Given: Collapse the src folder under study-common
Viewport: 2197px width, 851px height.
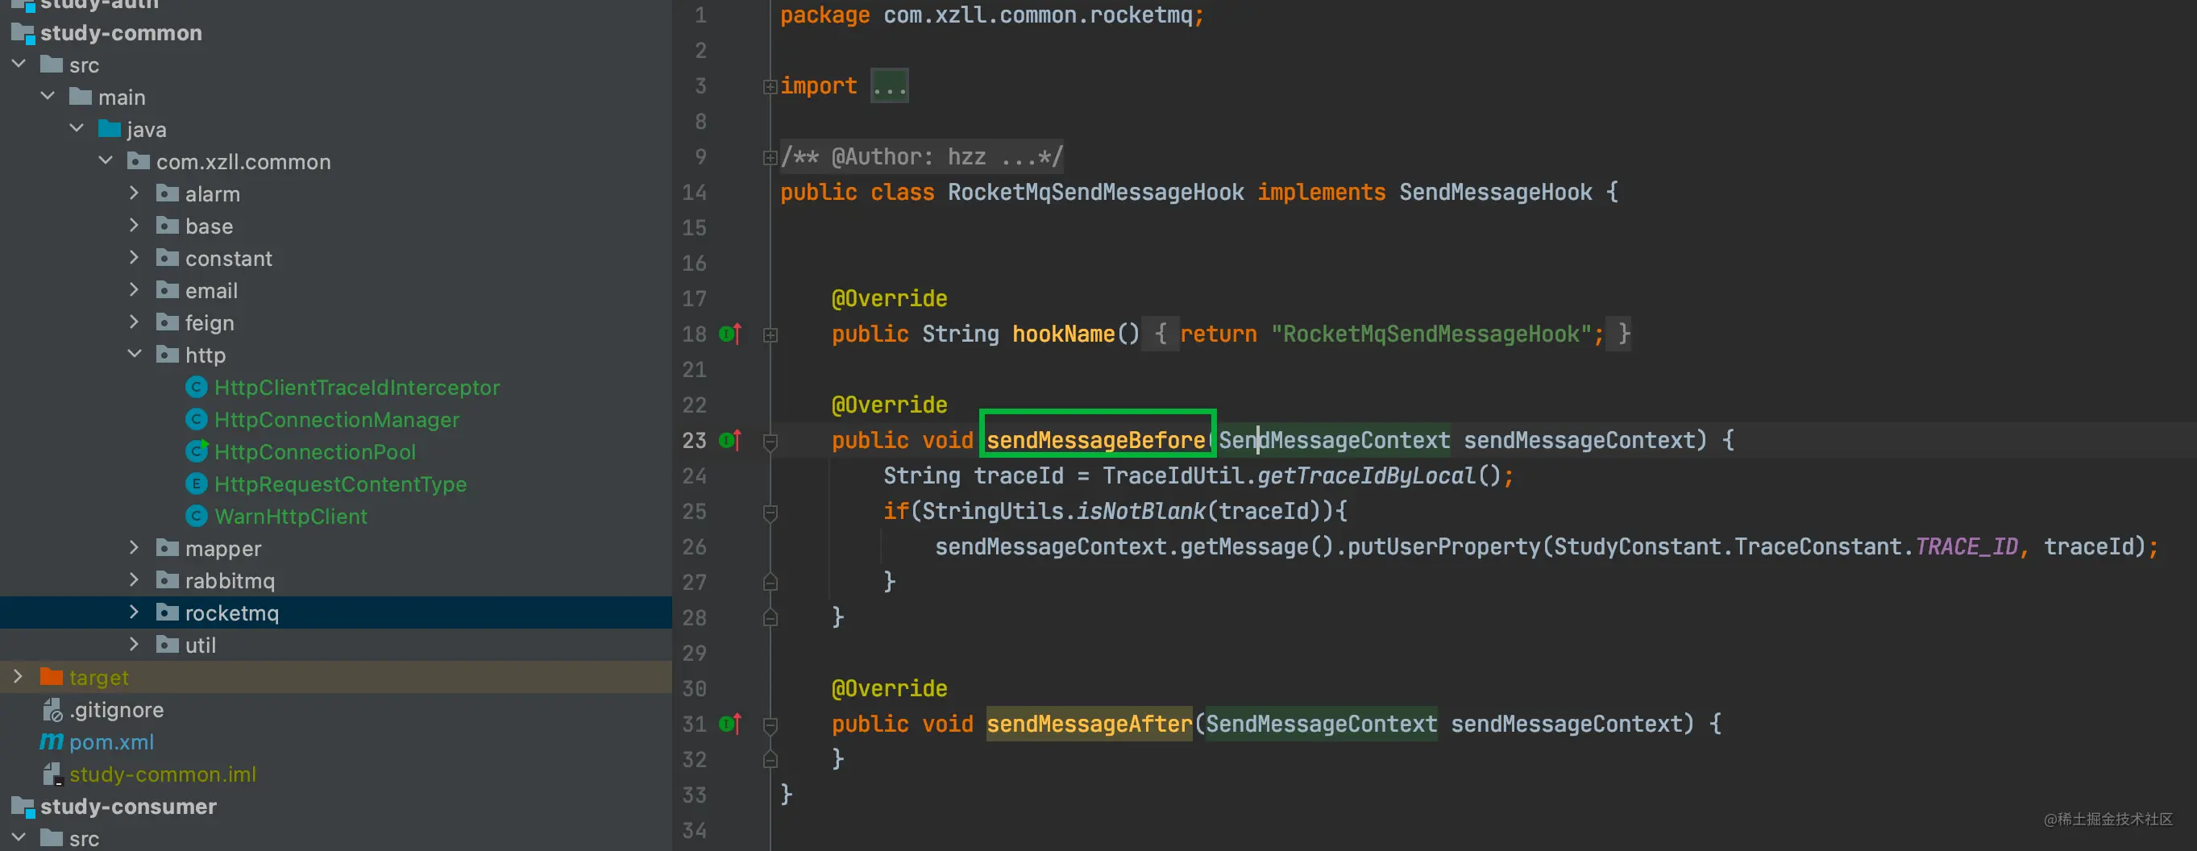Looking at the screenshot, I should tap(19, 64).
